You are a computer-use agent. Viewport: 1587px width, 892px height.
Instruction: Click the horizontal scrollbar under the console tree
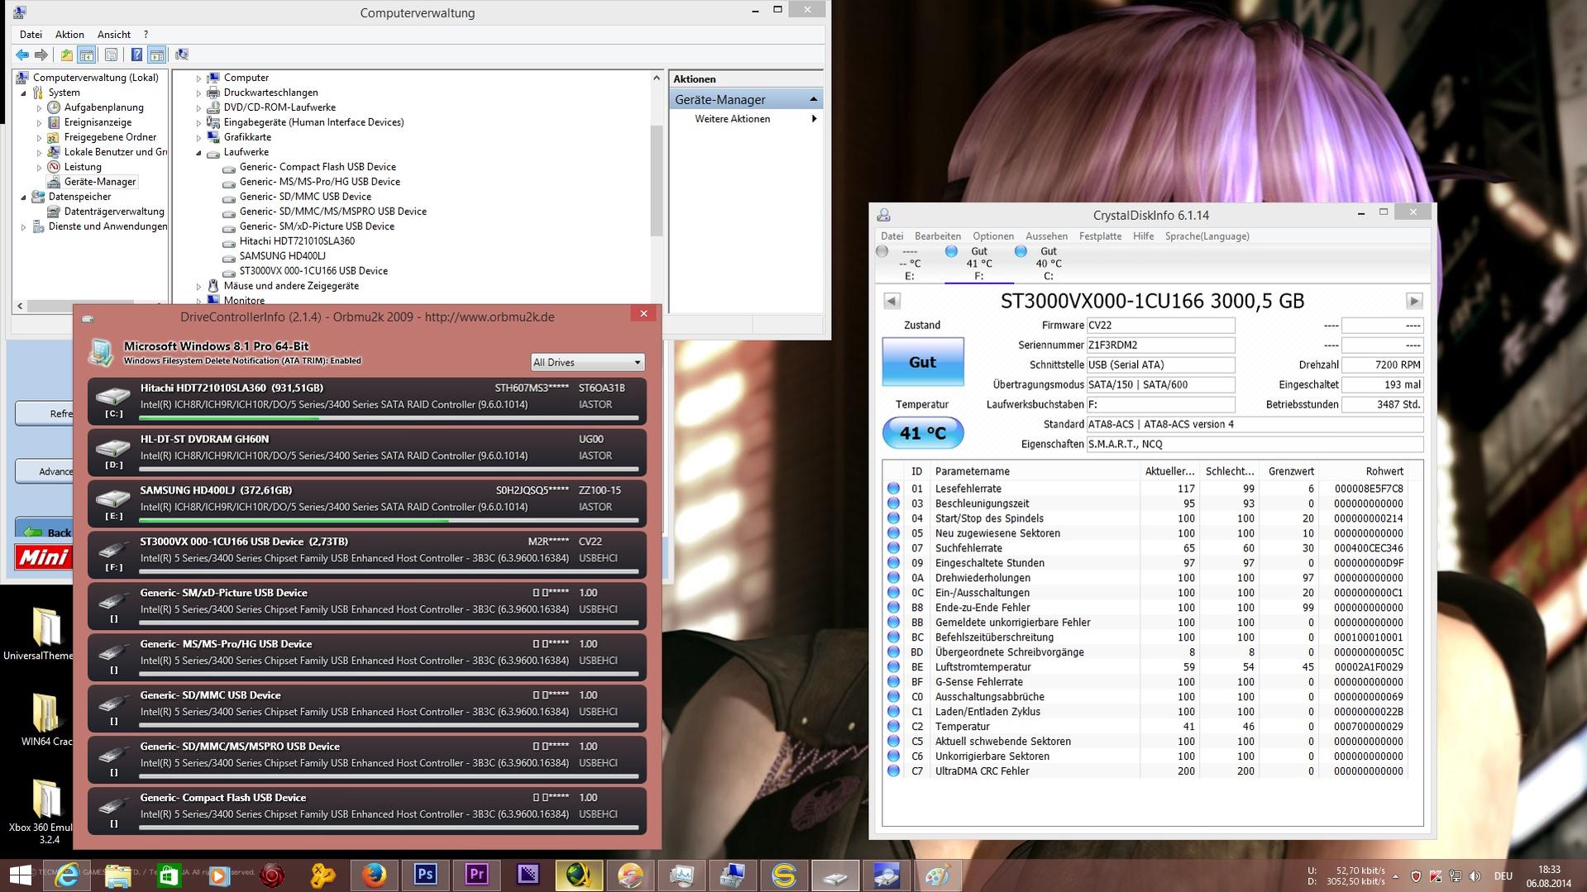[x=80, y=305]
